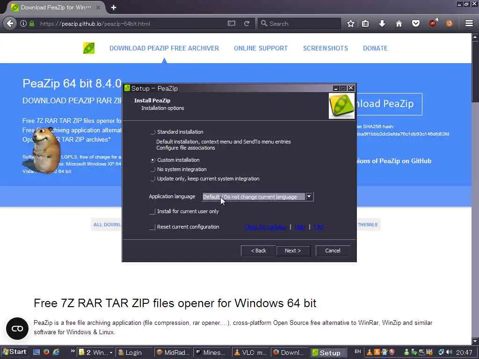Click Download PeaZip button on webpage
Viewport: 479px width, 359px height.
point(389,104)
